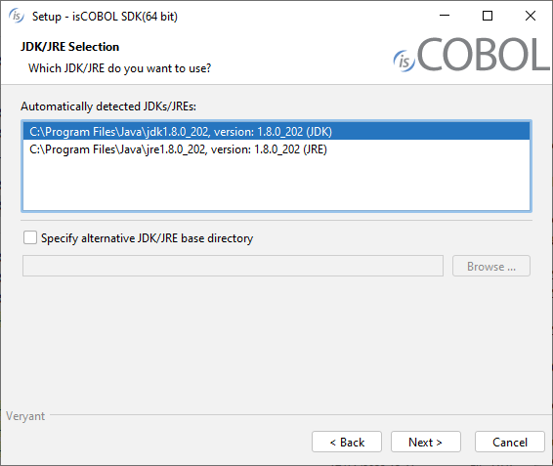Go to the previous step with Back

point(347,442)
